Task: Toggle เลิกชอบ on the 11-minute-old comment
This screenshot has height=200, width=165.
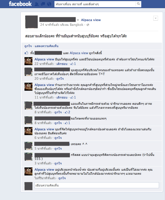Action: click(x=62, y=97)
